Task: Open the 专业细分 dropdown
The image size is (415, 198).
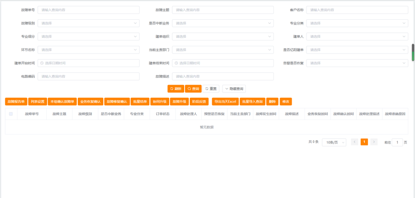Action: 88,36
